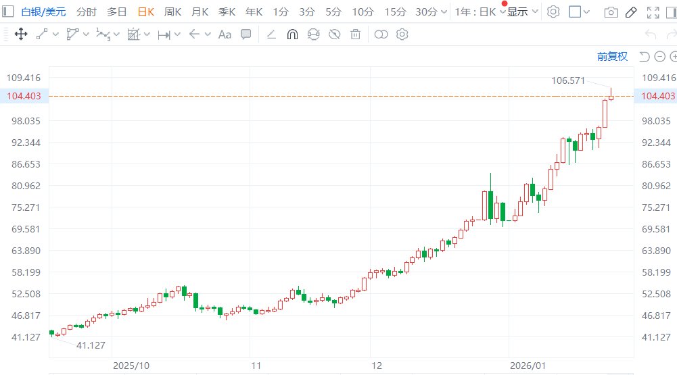Viewport: 677px width, 375px height.
Task: Open the 30分 interval dropdown arrow
Action: click(x=444, y=12)
